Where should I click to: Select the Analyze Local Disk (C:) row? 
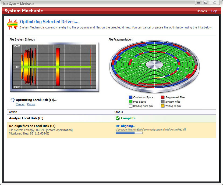tap(111, 118)
